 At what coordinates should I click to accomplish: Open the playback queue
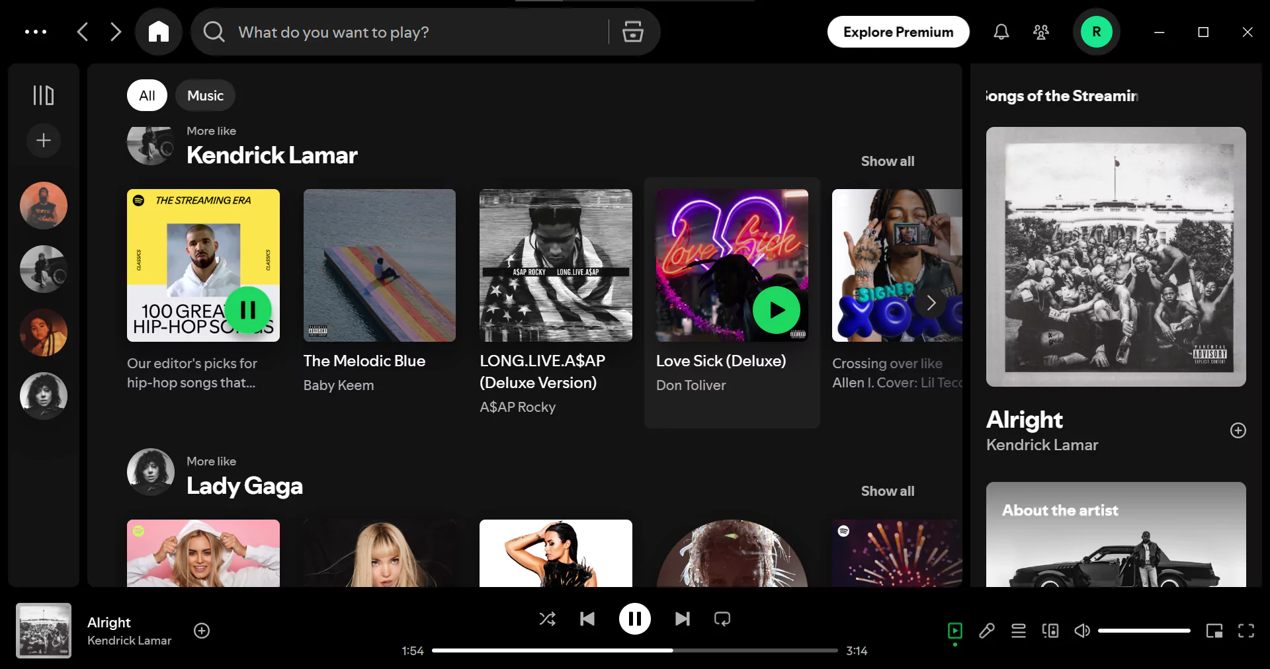pos(1019,631)
